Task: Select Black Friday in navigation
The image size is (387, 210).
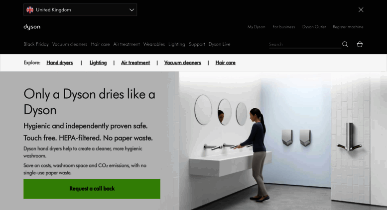Action: coord(36,44)
